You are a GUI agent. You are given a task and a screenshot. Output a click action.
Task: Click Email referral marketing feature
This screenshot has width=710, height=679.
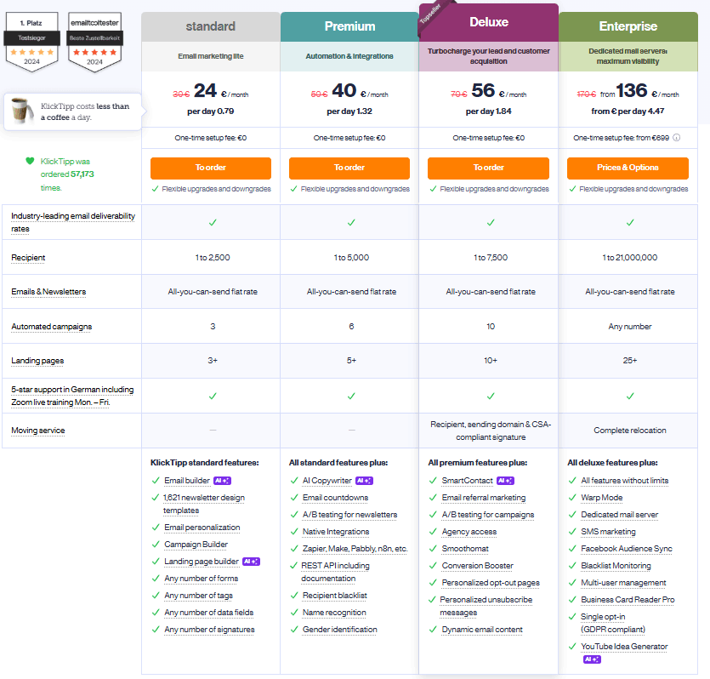pyautogui.click(x=484, y=498)
